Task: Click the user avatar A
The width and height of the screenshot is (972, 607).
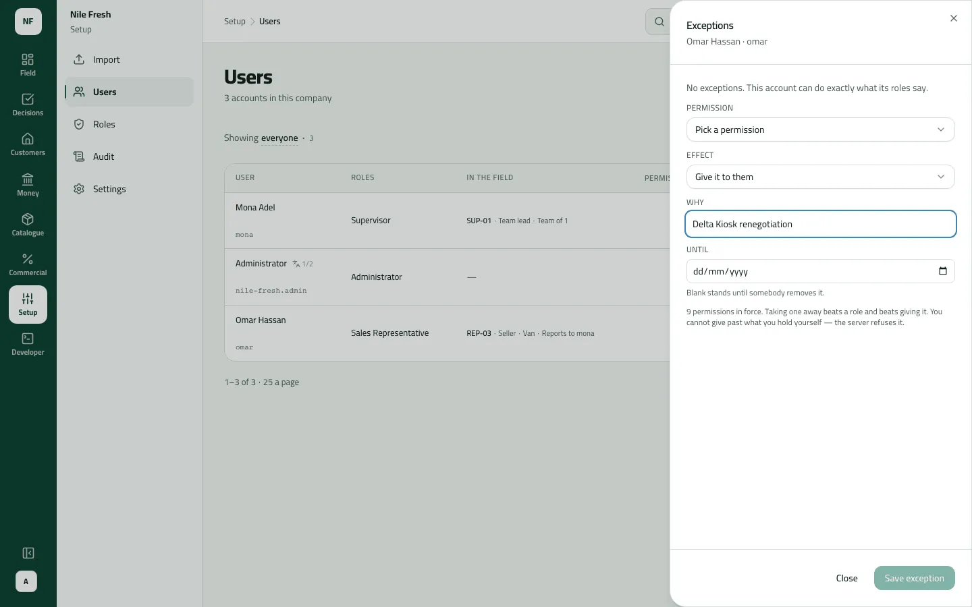Action: tap(26, 581)
